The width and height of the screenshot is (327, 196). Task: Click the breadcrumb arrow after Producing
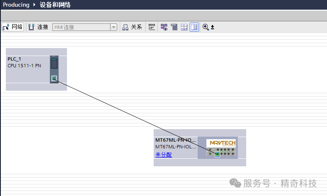click(34, 5)
